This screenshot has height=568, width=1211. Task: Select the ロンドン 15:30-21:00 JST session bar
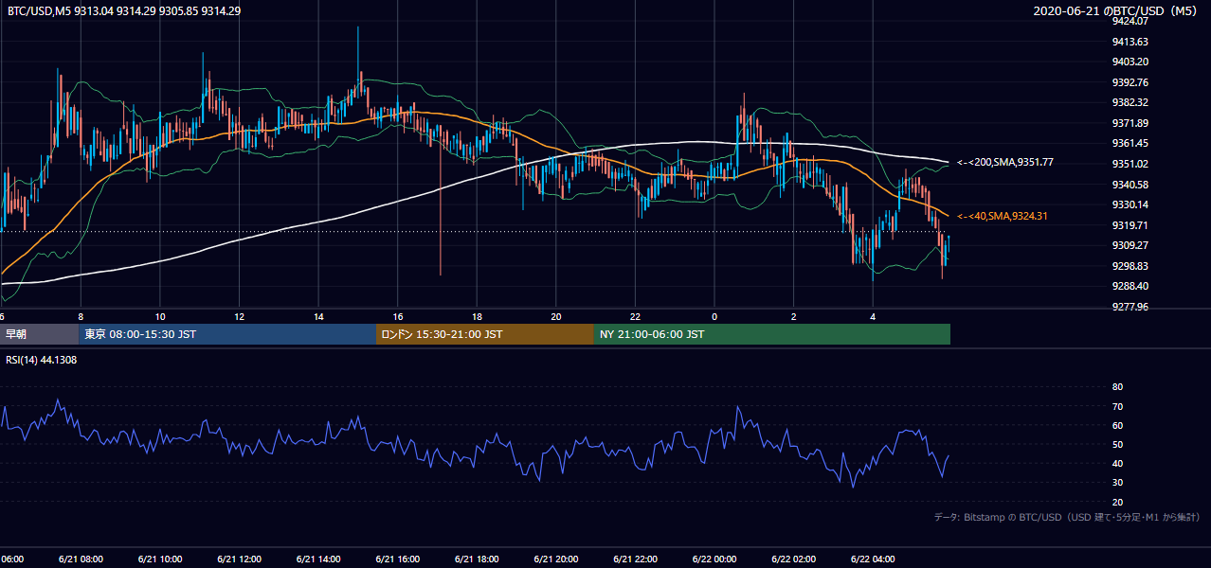[485, 334]
